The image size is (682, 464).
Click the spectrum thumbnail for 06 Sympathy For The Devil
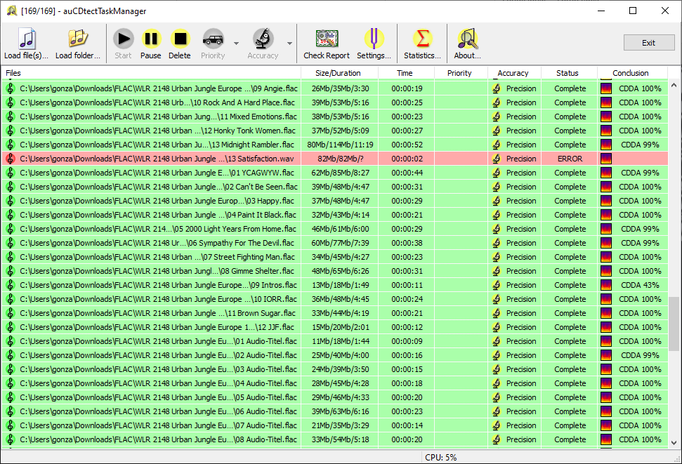coord(606,243)
